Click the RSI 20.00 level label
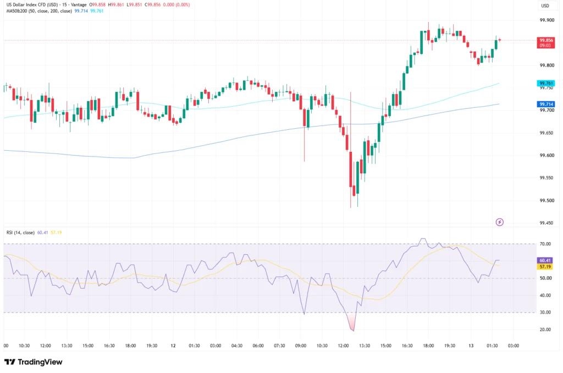563x373 pixels. coord(545,330)
